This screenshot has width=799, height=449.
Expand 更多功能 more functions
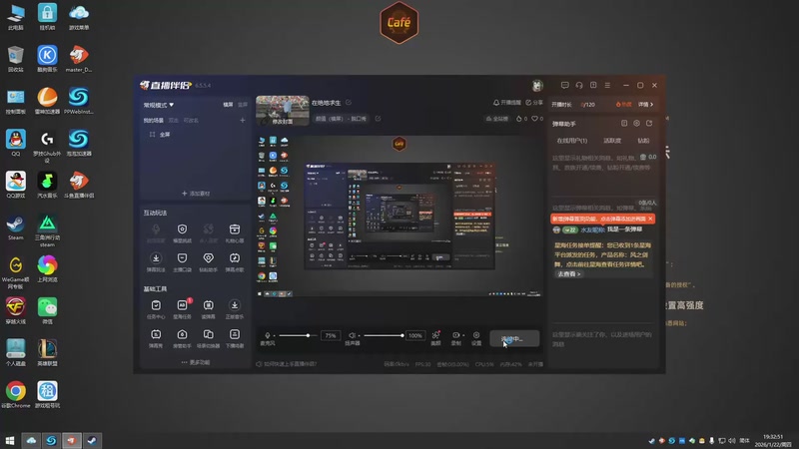pyautogui.click(x=195, y=362)
